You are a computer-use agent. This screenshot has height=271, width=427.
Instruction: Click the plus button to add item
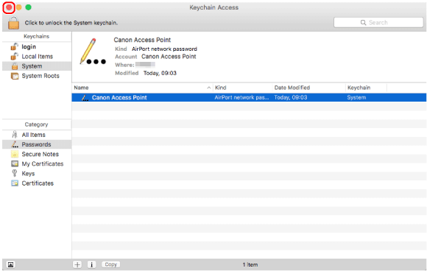coord(77,264)
